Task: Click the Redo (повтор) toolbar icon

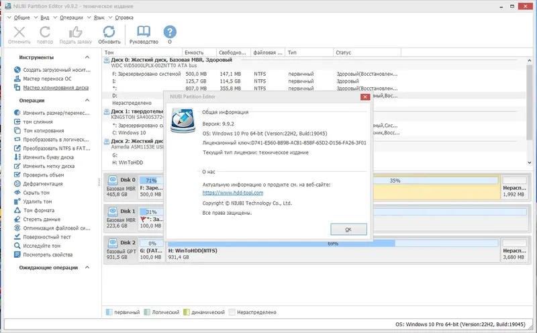Action: pyautogui.click(x=45, y=32)
